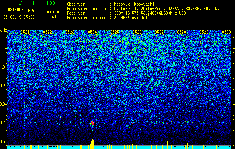Click the ICOM IC-575 53.7492 receiver text
This screenshot has height=149, width=235.
point(150,13)
